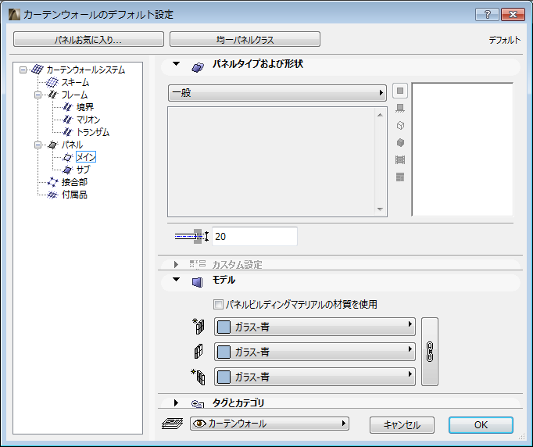Click the first ガラス-青 color swatch

(x=224, y=327)
